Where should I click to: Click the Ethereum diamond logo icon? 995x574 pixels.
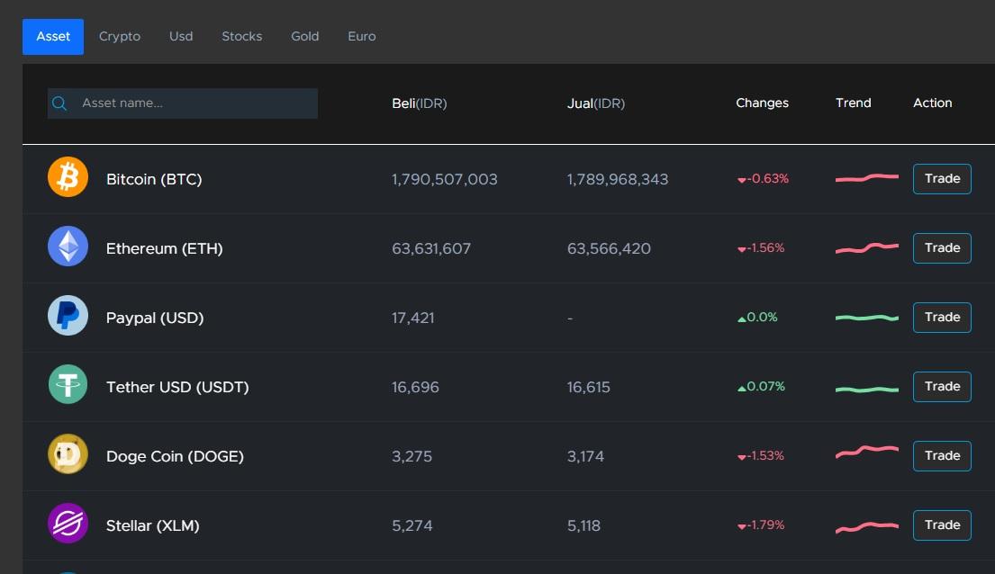(x=68, y=247)
